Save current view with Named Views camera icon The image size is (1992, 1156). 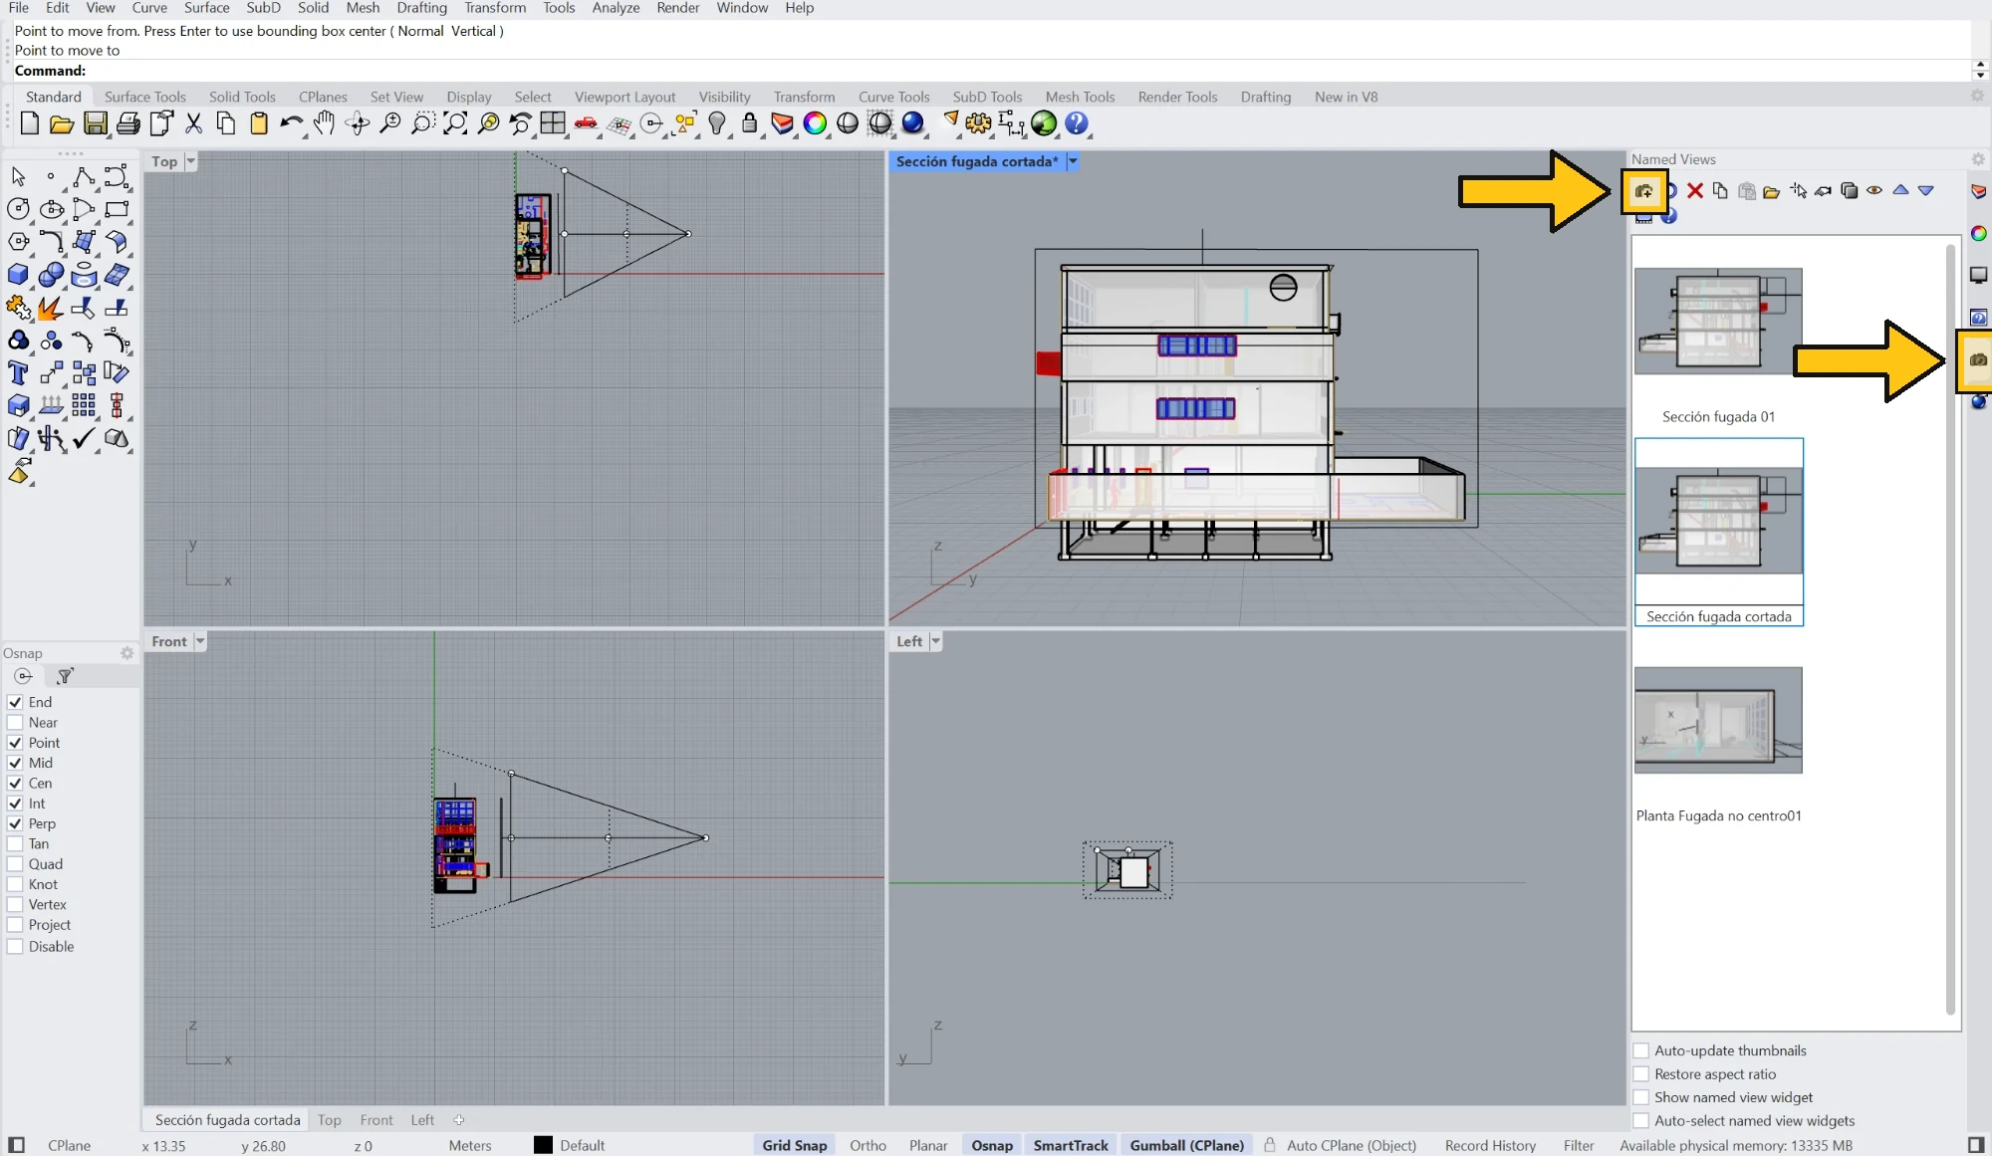1643,190
